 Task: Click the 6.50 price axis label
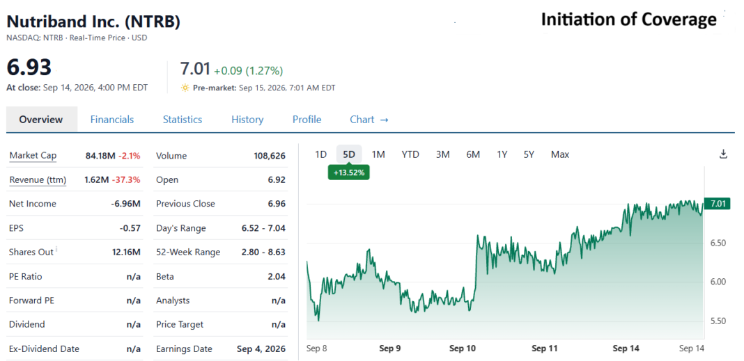tap(718, 243)
